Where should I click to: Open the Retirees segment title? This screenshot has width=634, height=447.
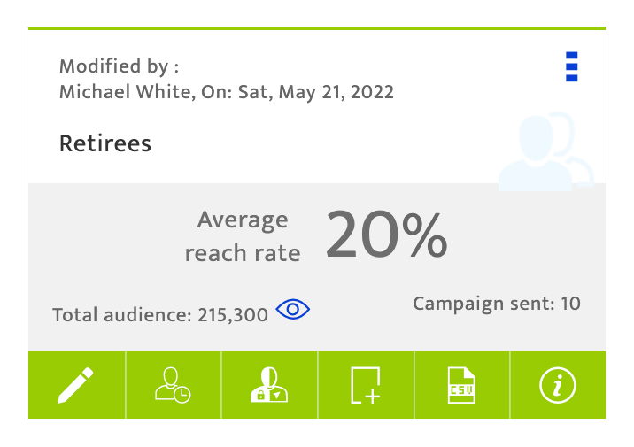[x=105, y=143]
